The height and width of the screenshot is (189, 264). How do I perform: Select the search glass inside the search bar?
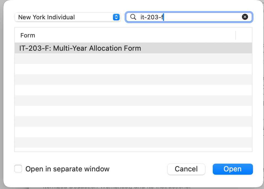(133, 17)
